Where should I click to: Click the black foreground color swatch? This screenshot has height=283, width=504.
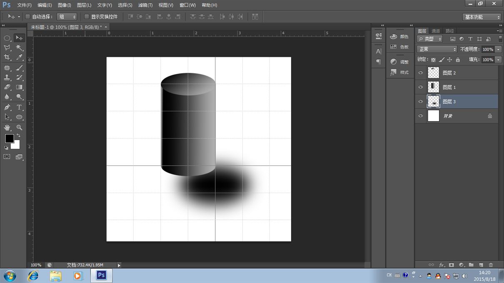(x=9, y=138)
